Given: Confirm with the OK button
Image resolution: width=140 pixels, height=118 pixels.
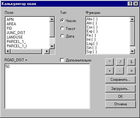Looking at the screenshot, I should pyautogui.click(x=120, y=97).
